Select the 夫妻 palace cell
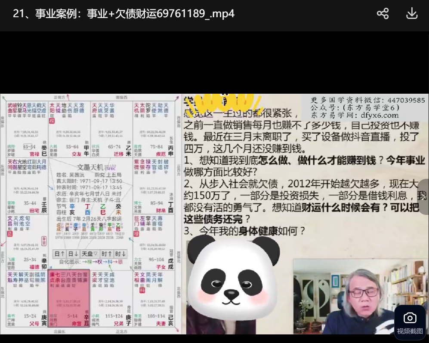The height and width of the screenshot is (343, 429). [x=154, y=301]
